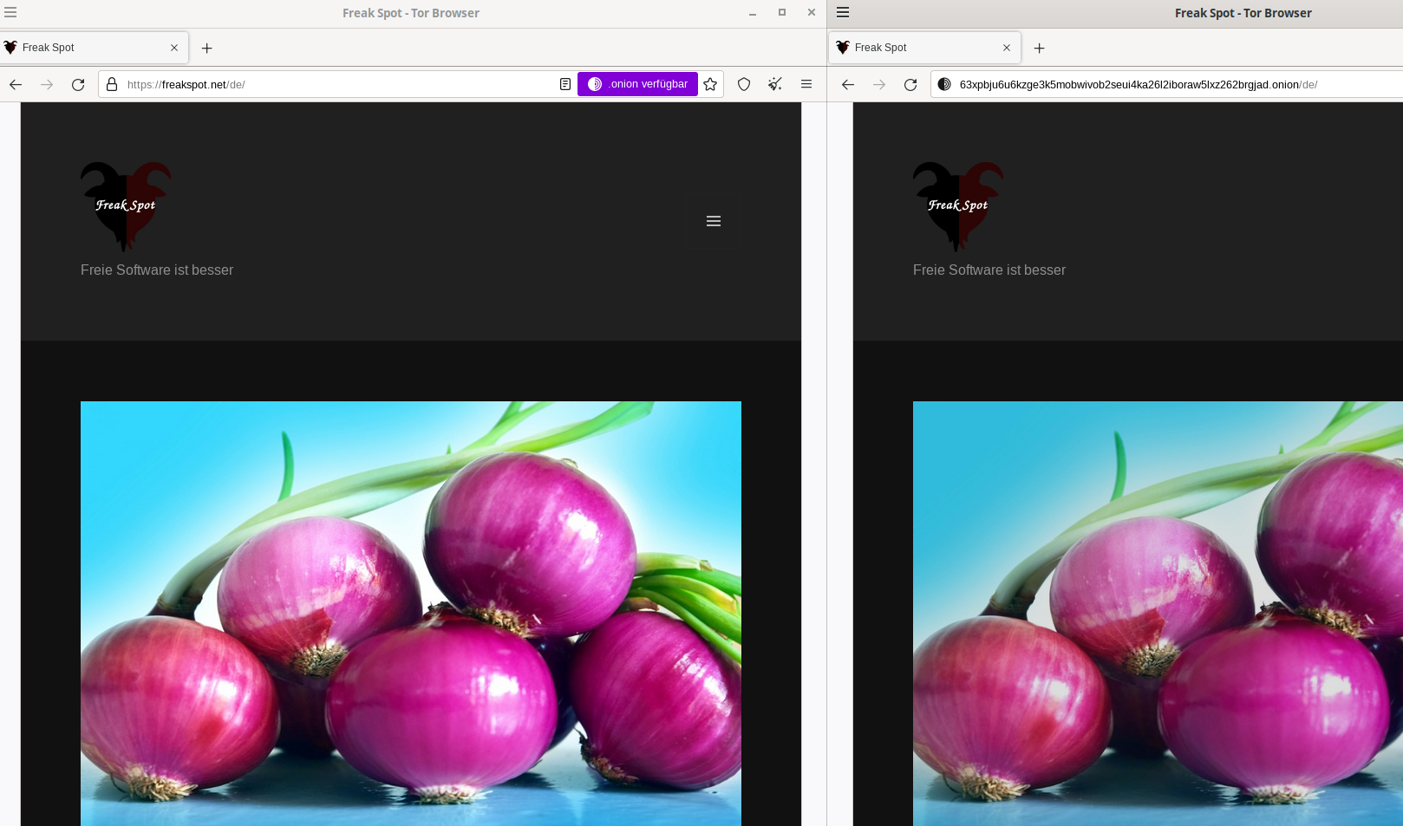Reload the freakspot.net page

tap(78, 84)
